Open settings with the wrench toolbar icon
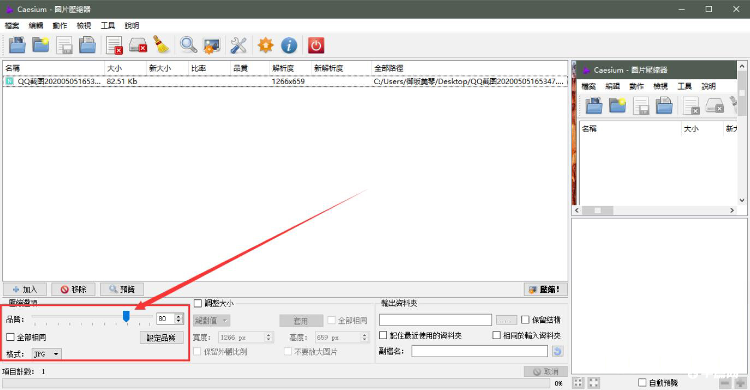The height and width of the screenshot is (390, 750). pos(239,45)
